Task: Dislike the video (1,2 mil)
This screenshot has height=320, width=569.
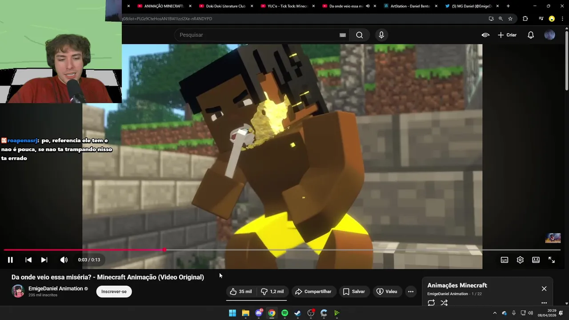Action: click(272, 292)
